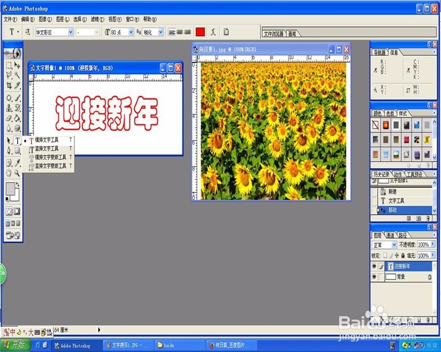This screenshot has height=352, width=441.
Task: Open the opacity slider arrow
Action: (432, 244)
